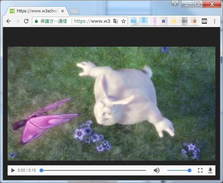Click the bunny video frame
The width and height of the screenshot is (223, 183).
point(111,104)
